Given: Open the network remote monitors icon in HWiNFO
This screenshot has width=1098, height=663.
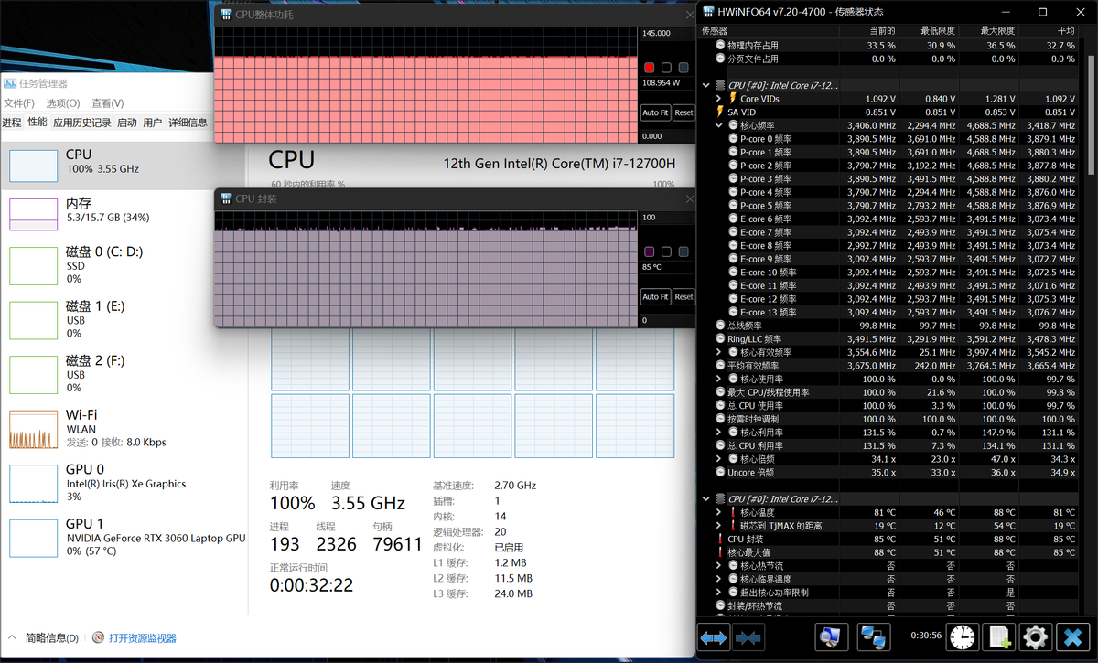Looking at the screenshot, I should (872, 637).
